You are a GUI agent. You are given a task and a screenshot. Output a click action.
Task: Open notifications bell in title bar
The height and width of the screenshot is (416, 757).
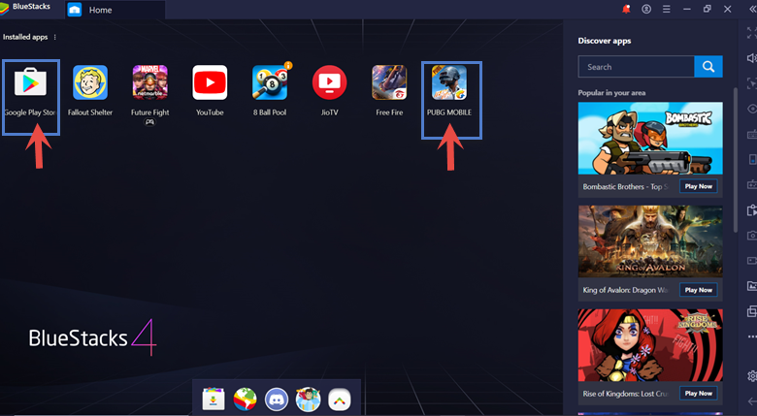(626, 9)
